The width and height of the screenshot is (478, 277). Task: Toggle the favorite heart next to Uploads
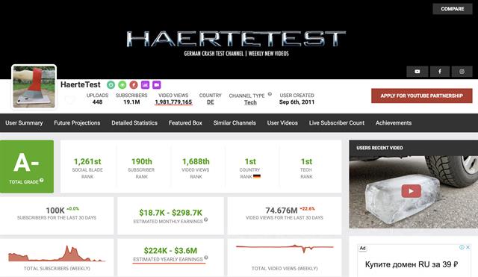click(x=69, y=99)
